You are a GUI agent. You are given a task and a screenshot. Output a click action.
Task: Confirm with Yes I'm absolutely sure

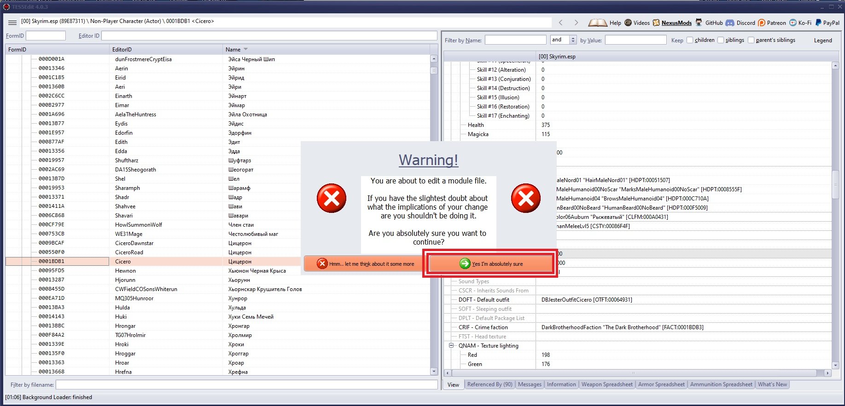pos(491,263)
